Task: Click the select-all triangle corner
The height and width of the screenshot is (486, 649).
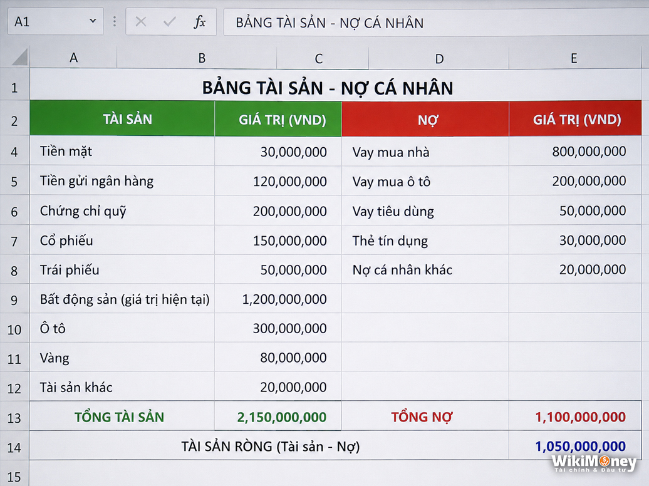Action: click(19, 58)
